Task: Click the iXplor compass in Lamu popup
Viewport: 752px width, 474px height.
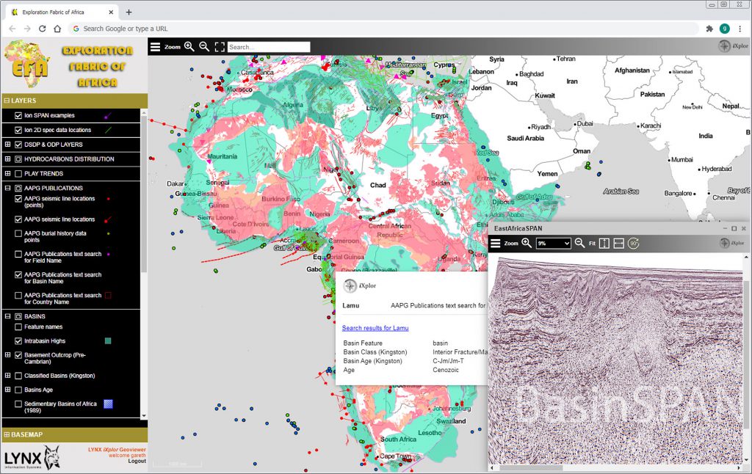Action: click(x=350, y=285)
